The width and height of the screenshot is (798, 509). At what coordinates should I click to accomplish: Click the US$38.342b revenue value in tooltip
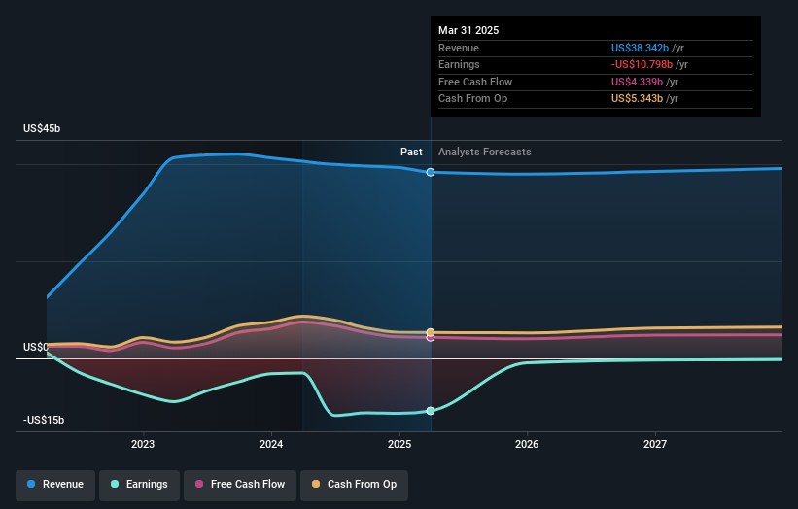[640, 49]
